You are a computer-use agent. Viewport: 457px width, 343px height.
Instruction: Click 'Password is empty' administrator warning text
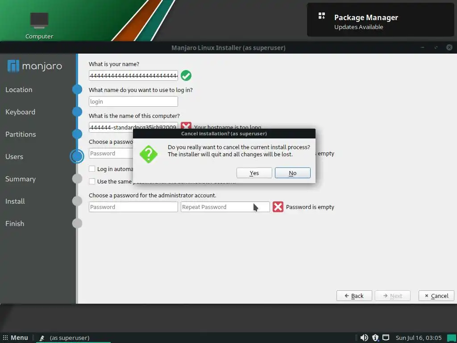click(310, 207)
